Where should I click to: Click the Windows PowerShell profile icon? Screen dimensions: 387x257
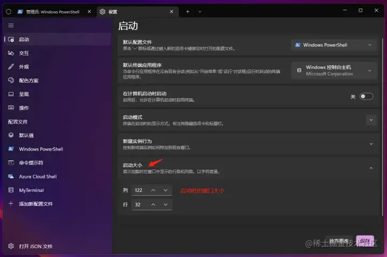pyautogui.click(x=11, y=149)
